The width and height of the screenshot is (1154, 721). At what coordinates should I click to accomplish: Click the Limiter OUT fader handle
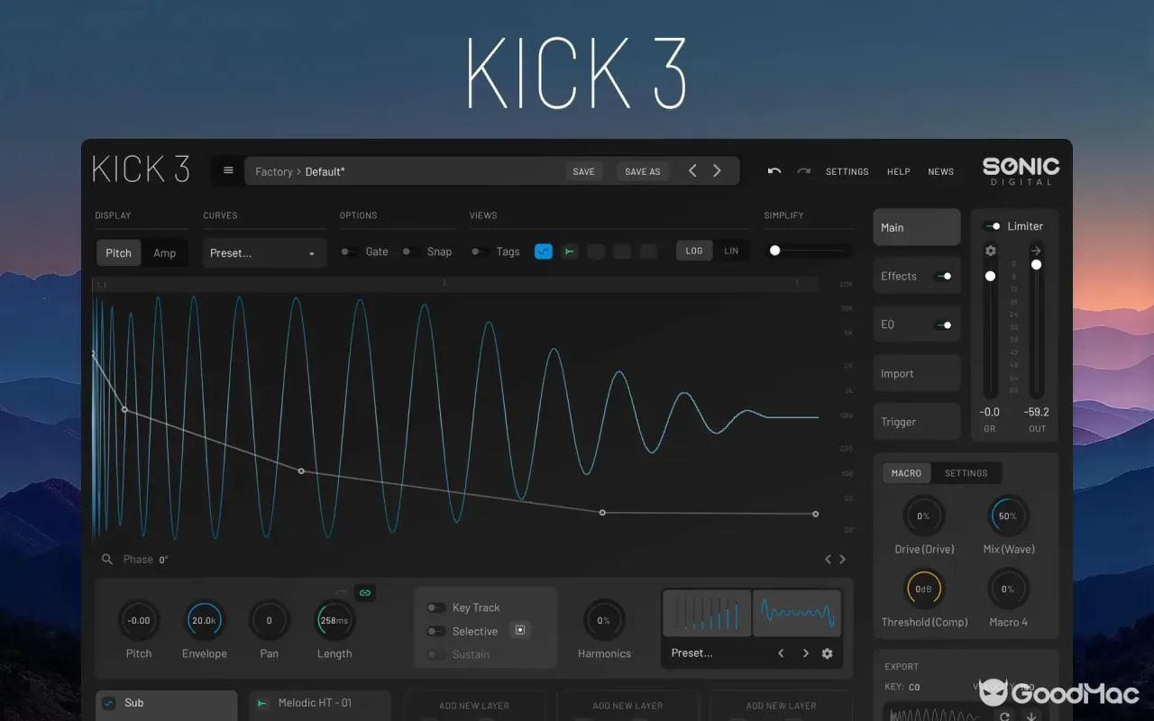[x=1037, y=264]
